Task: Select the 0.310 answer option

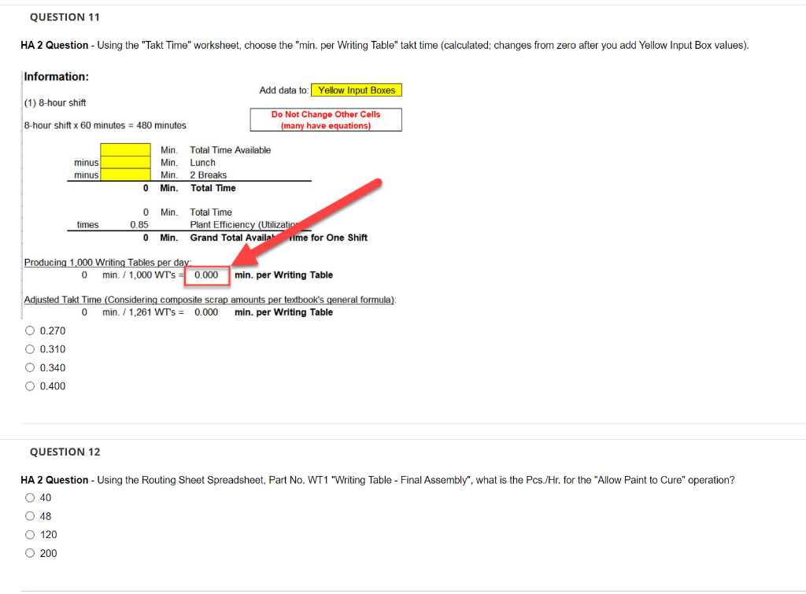Action: pyautogui.click(x=30, y=349)
